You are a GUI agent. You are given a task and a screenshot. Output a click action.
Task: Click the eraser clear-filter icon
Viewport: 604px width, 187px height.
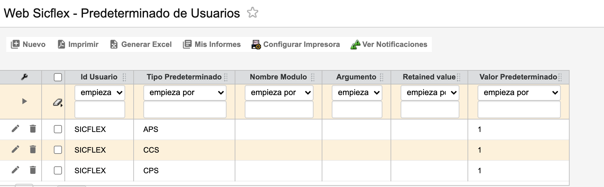pyautogui.click(x=58, y=102)
